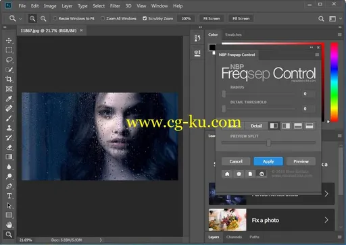Select the Zoom tool in toolbox
346x245 pixels.
click(9, 235)
